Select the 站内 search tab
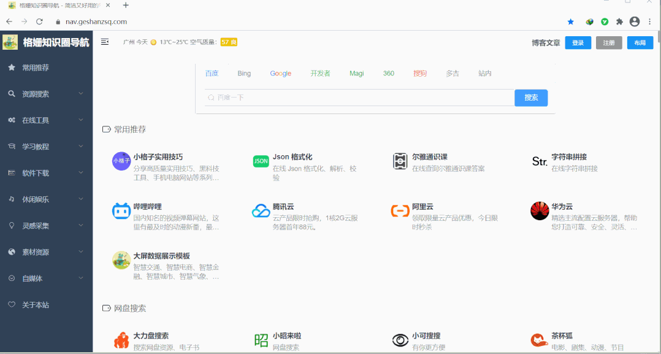Viewport: 661px width, 354px height. point(485,74)
